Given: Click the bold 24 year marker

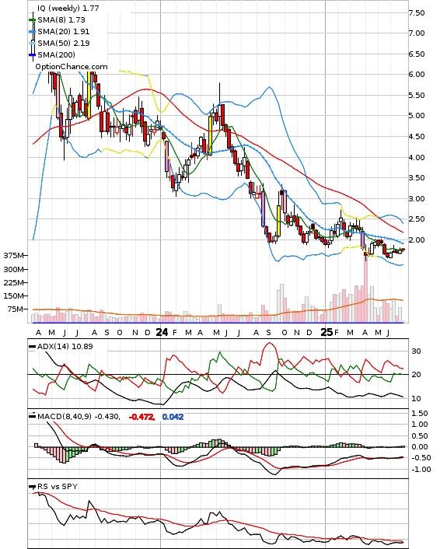Looking at the screenshot, I should click(x=162, y=332).
